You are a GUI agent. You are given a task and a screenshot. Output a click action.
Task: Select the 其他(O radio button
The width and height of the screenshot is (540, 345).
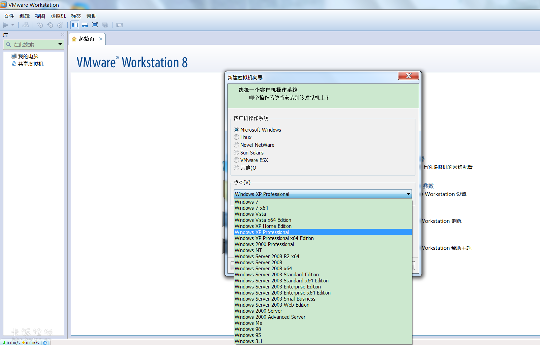[236, 168]
